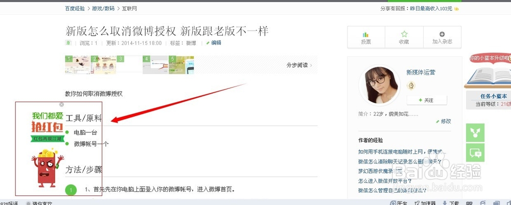Go to 百度经验 breadcrumb
The height and width of the screenshot is (205, 511).
pos(75,9)
